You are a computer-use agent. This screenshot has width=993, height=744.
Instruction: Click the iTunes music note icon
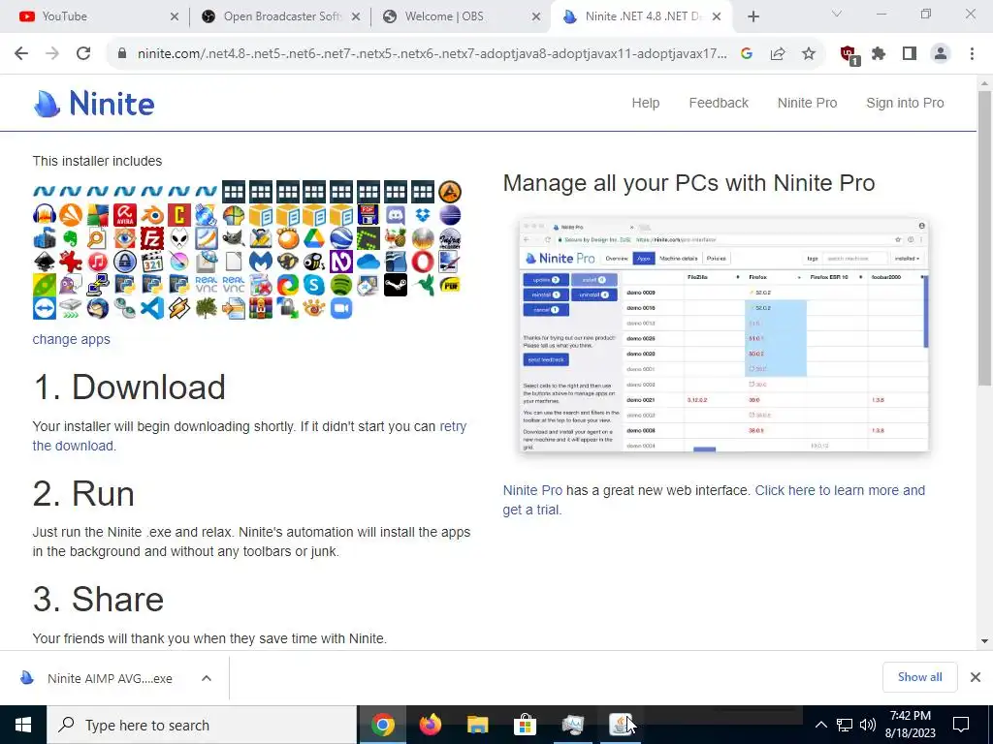coord(98,262)
